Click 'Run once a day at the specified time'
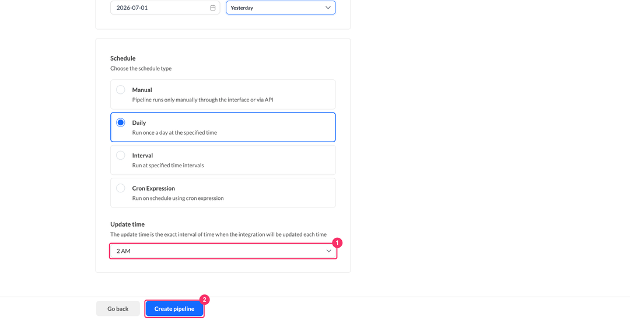This screenshot has height=320, width=630. point(174,132)
